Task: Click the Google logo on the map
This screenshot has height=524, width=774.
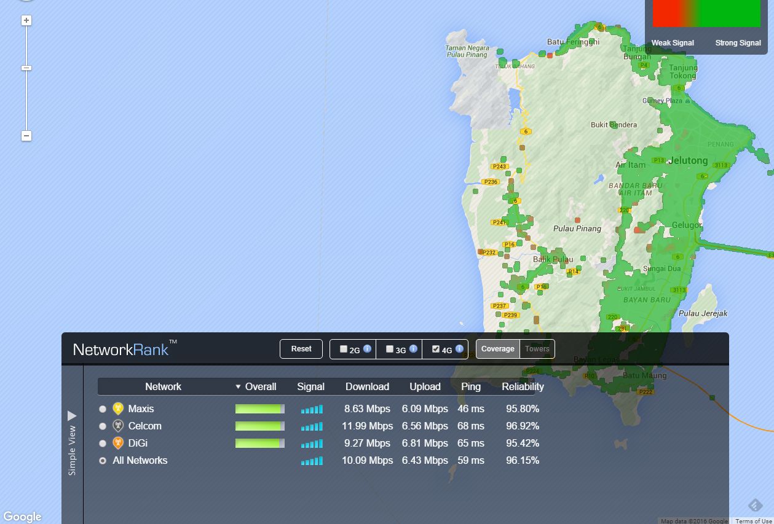Action: (x=22, y=517)
